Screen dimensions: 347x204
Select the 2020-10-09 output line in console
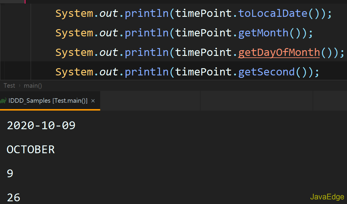tap(41, 125)
